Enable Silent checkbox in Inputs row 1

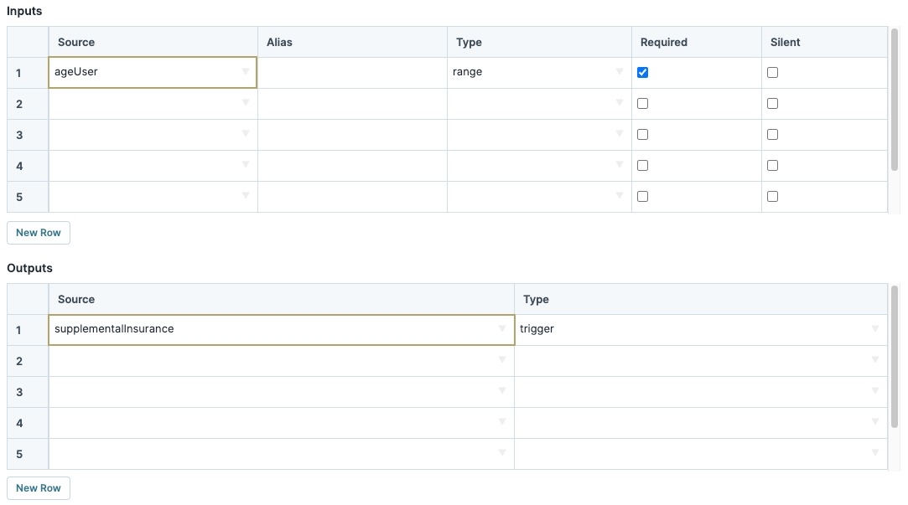pos(772,72)
